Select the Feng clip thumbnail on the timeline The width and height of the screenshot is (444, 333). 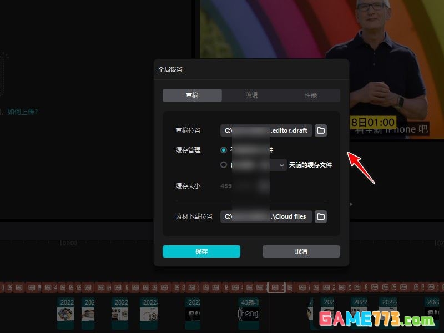click(250, 314)
